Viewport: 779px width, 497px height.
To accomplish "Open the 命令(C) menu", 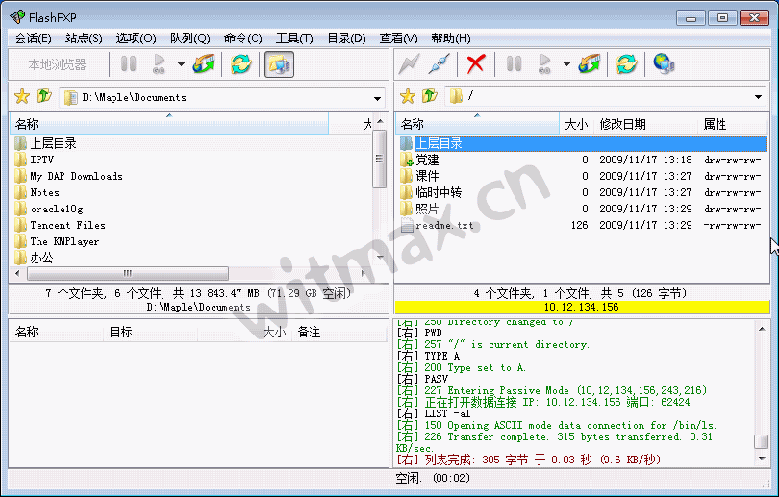I will [x=242, y=38].
